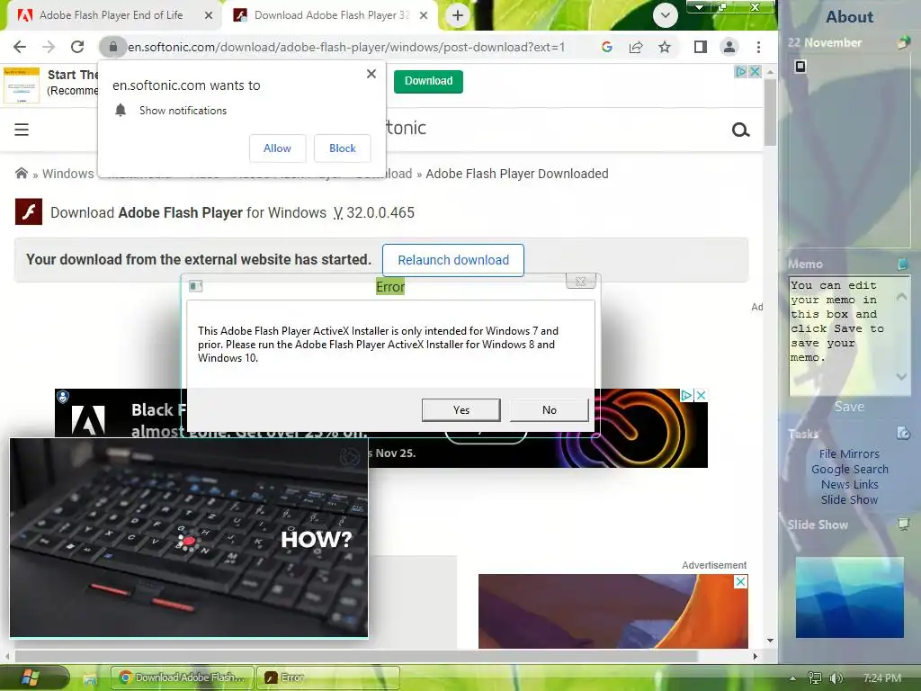Close the Adobe Black Friday ad
Screen dimensions: 921x691
click(701, 396)
